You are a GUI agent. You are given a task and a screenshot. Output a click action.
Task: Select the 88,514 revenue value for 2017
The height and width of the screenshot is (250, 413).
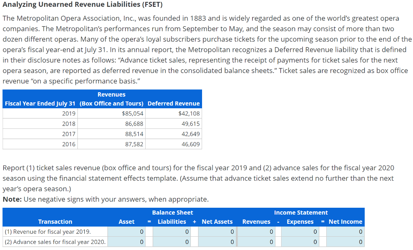(134, 134)
